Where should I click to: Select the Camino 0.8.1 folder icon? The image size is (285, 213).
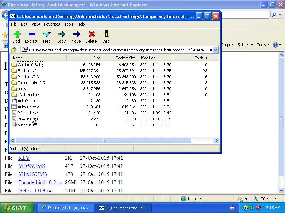[14, 65]
